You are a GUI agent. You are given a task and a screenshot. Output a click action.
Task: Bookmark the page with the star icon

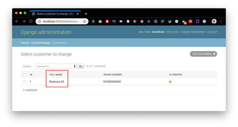coord(84,21)
